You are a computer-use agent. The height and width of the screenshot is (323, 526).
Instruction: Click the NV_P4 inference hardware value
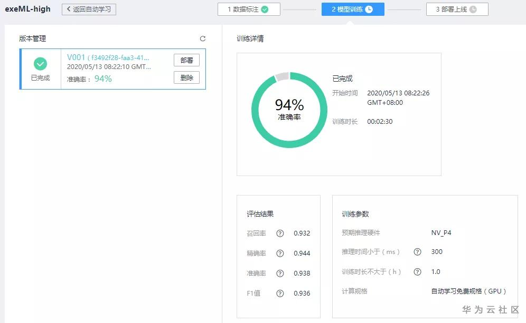pos(441,232)
